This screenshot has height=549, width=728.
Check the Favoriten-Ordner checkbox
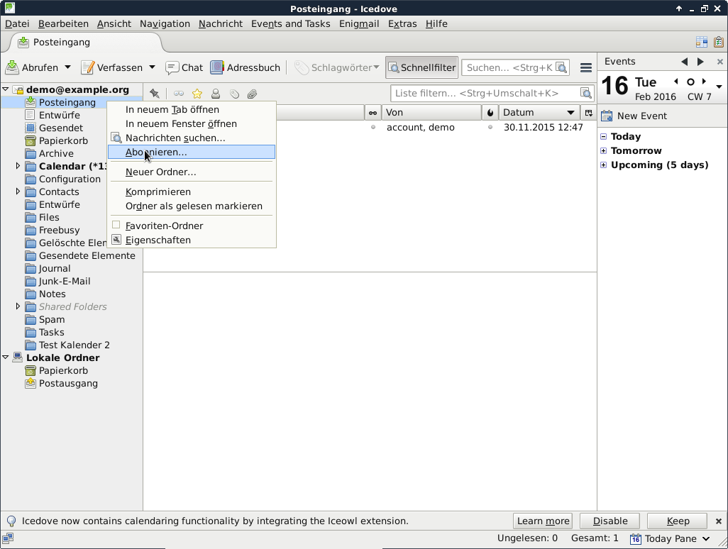tap(116, 226)
